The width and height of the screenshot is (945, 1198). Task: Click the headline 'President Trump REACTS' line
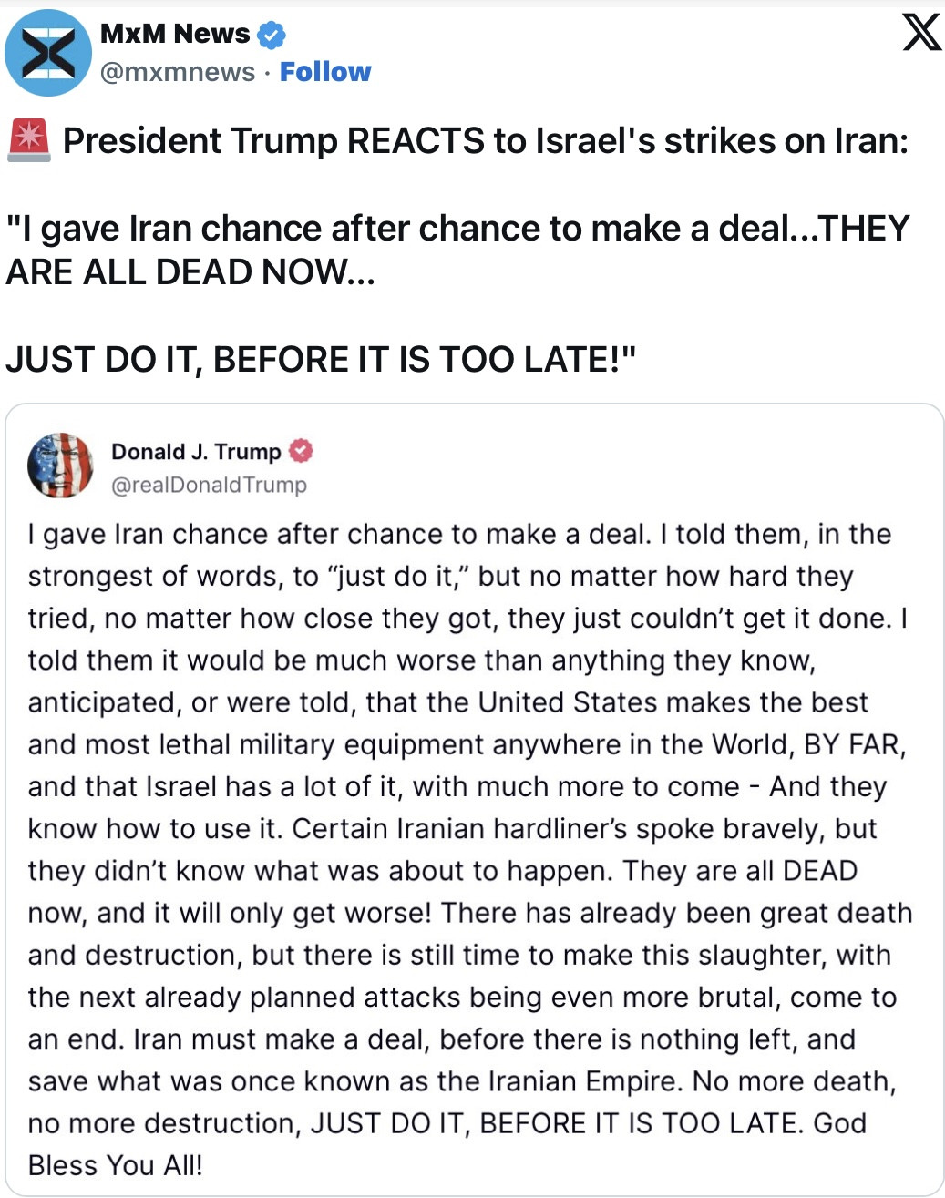[485, 141]
